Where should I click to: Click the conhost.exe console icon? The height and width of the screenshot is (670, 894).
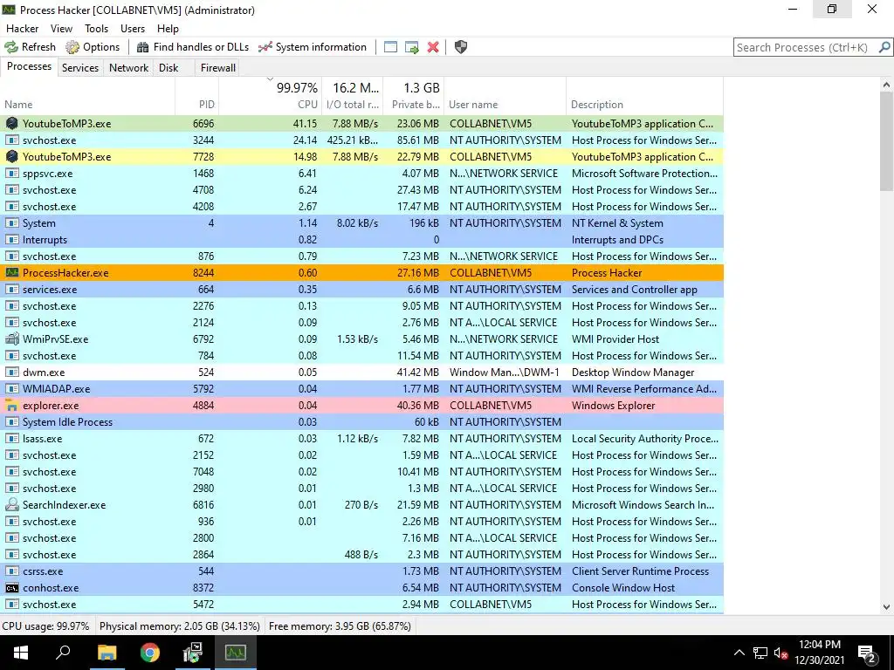click(11, 588)
